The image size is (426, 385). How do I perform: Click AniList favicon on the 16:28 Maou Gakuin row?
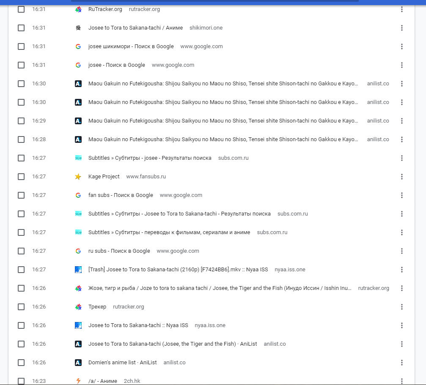coord(78,139)
